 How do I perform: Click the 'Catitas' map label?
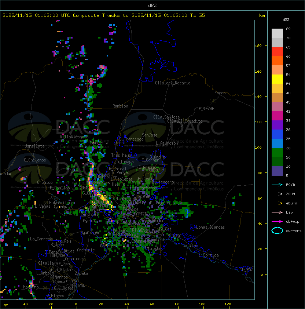[x=190, y=246]
